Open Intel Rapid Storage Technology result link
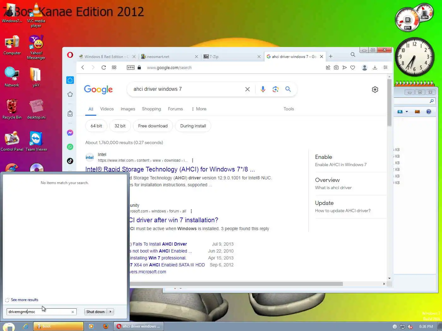 [x=170, y=169]
